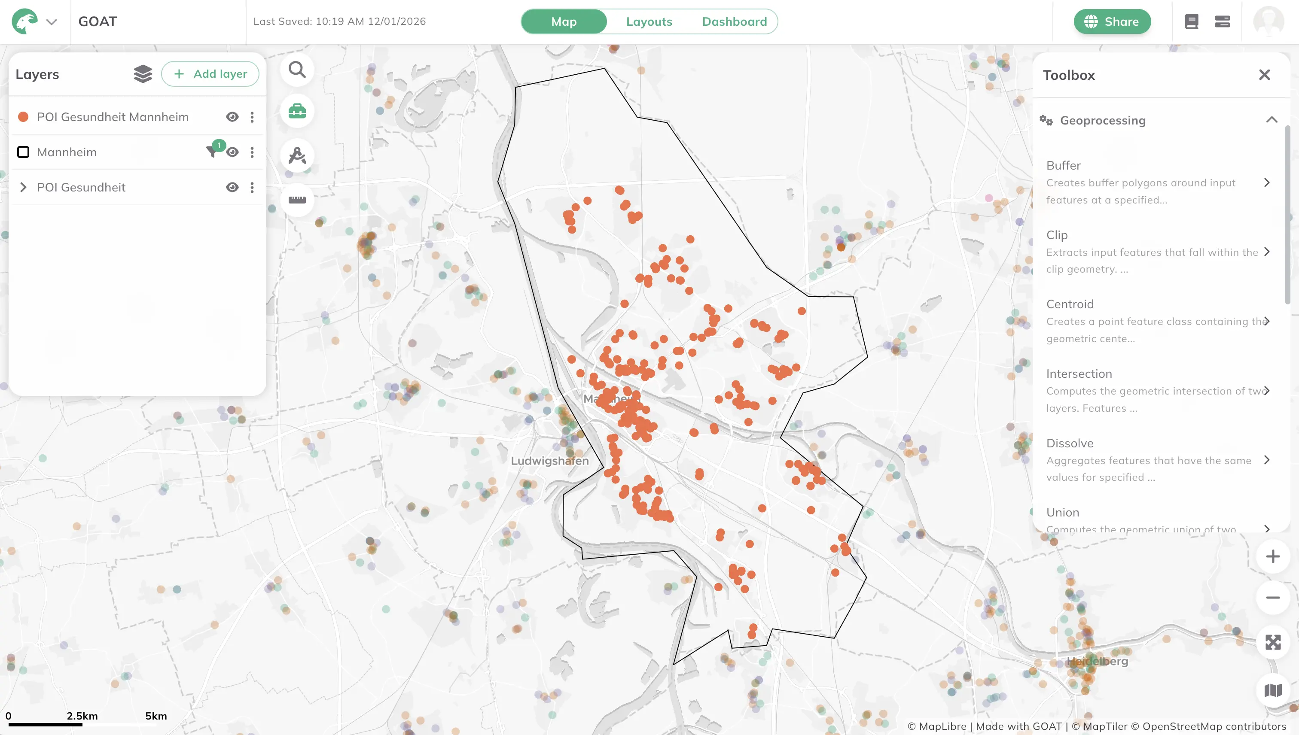Switch to the Dashboard tab
The image size is (1299, 735).
[735, 22]
